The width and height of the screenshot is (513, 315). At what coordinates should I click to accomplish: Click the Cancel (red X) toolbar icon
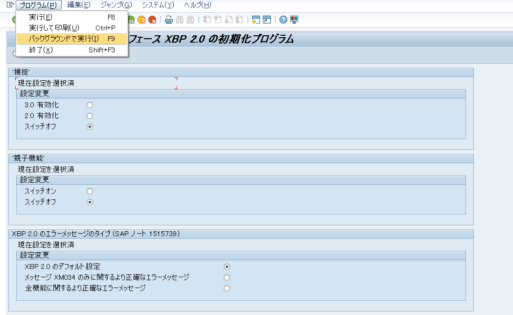[154, 19]
